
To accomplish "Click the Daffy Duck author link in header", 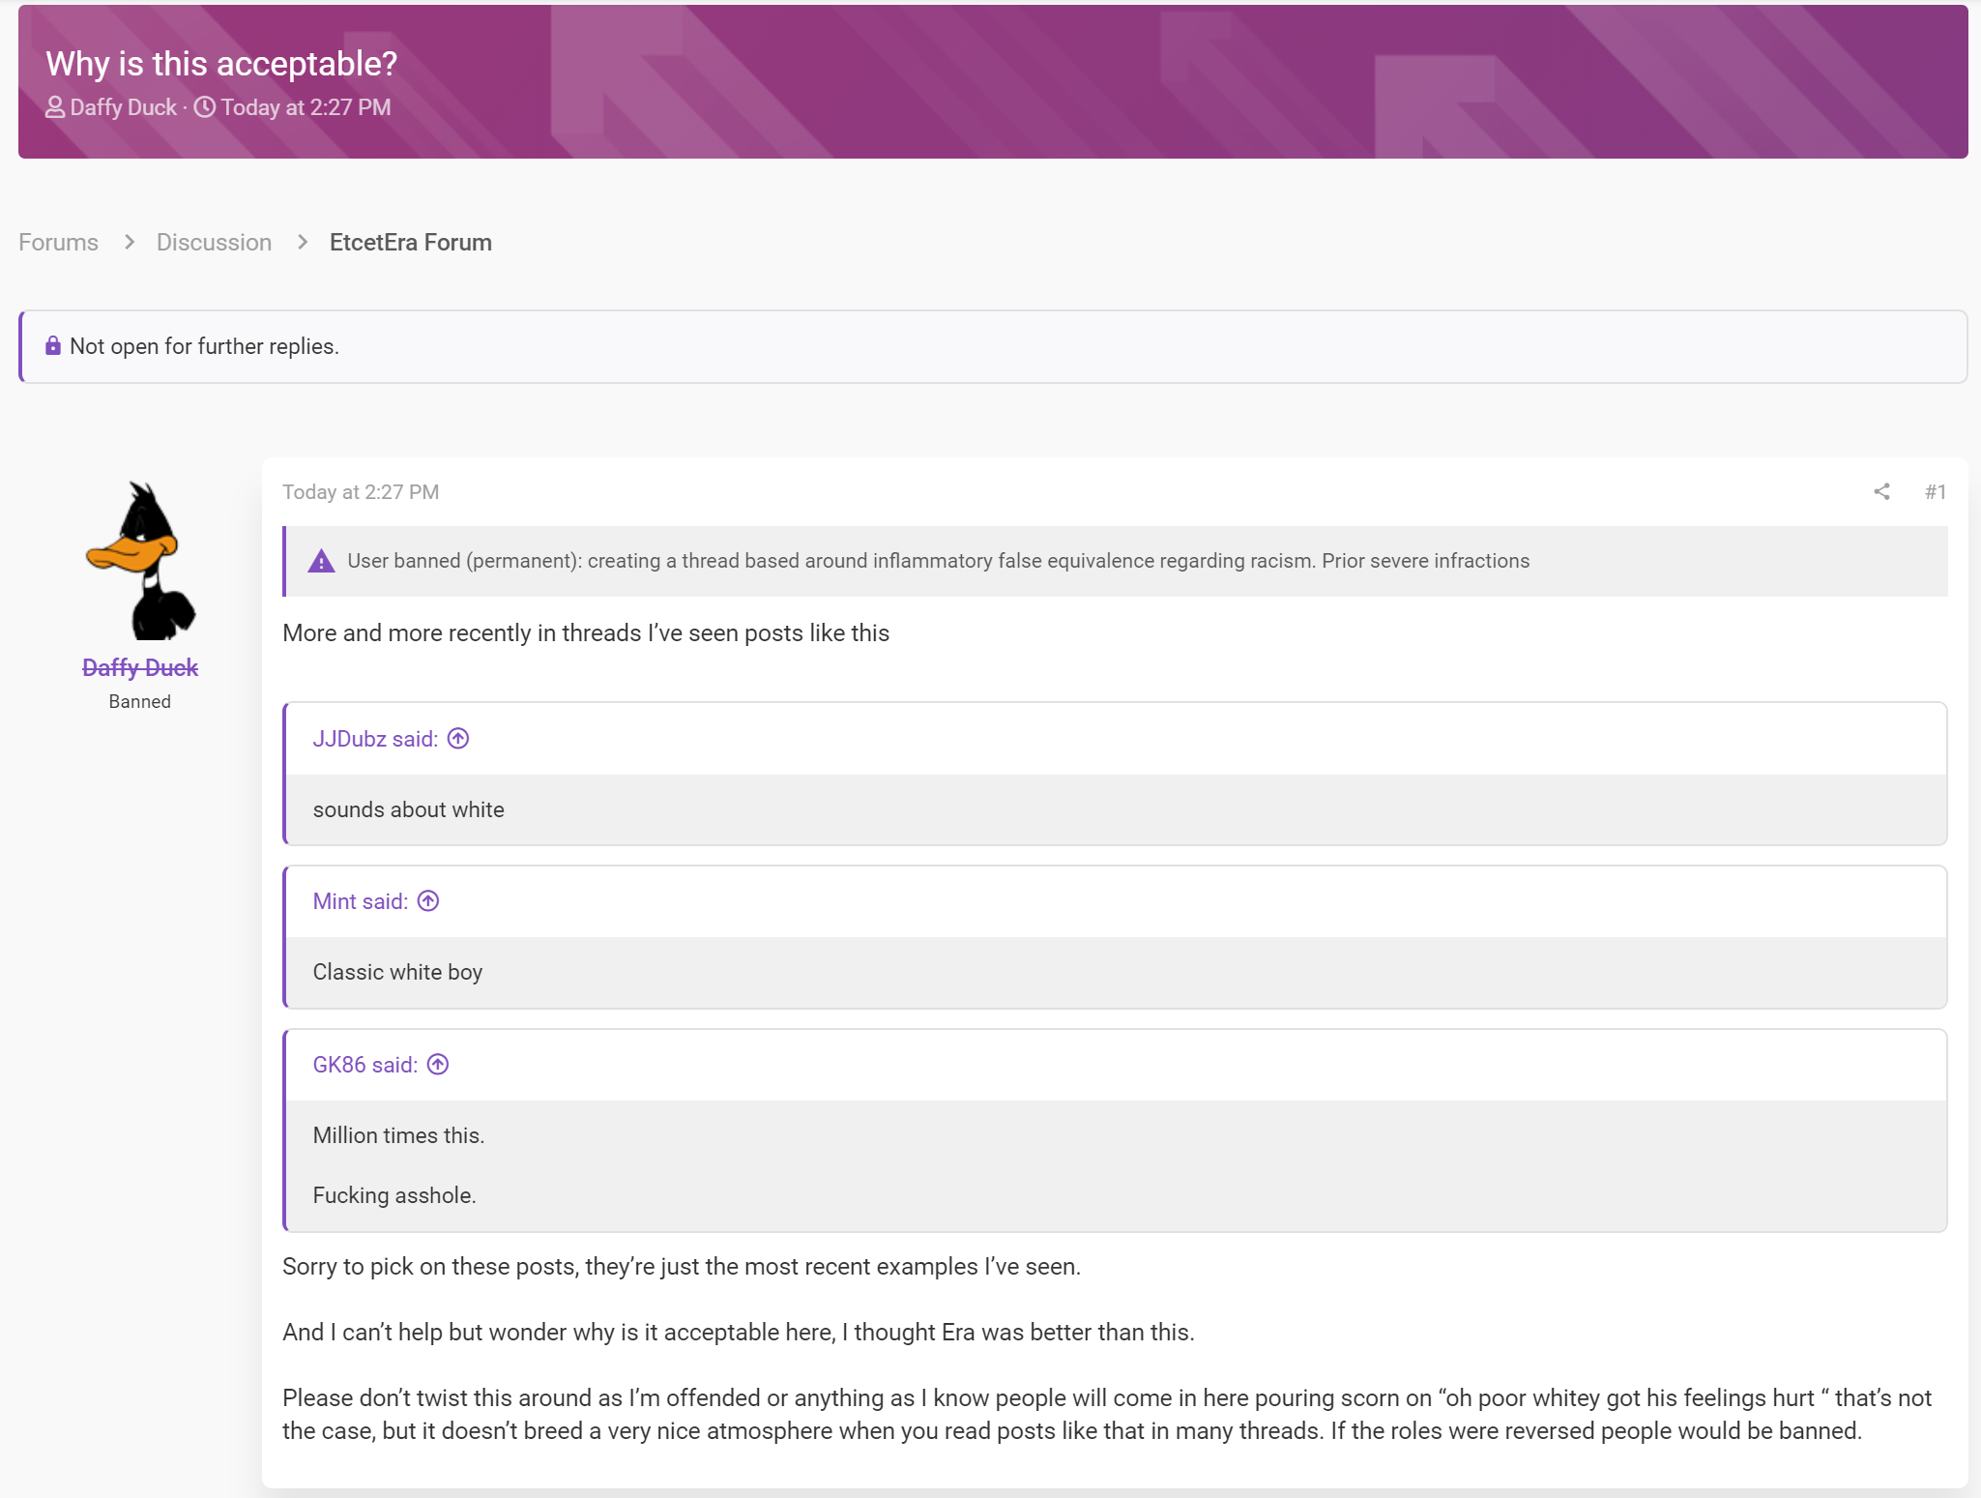I will point(123,107).
